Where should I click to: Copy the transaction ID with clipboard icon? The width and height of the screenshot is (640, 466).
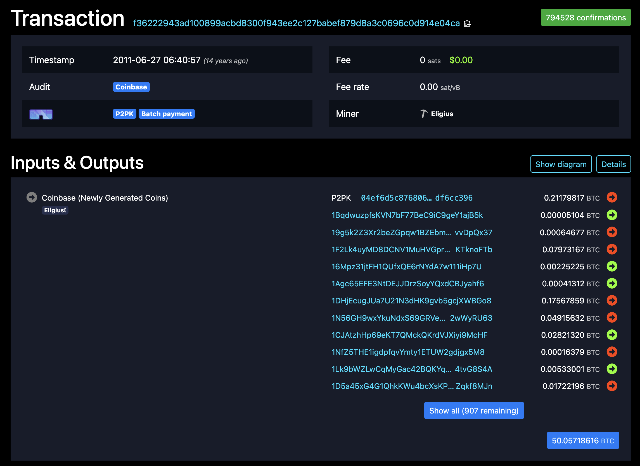(x=467, y=23)
